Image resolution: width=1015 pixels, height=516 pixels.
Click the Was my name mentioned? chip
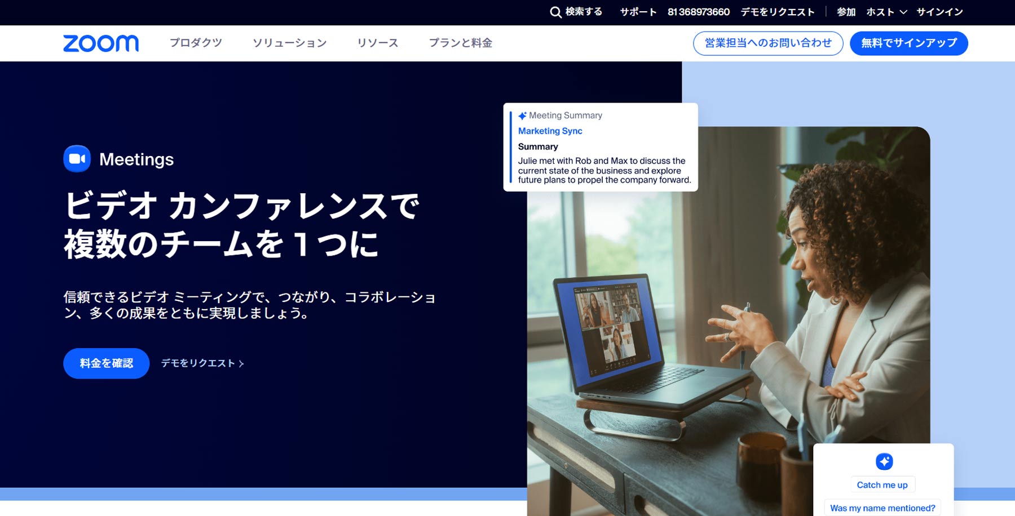point(882,508)
